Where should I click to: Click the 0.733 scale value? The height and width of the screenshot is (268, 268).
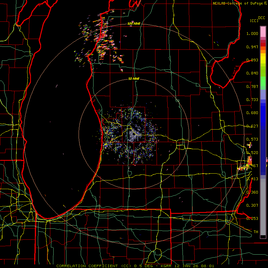pos(252,100)
